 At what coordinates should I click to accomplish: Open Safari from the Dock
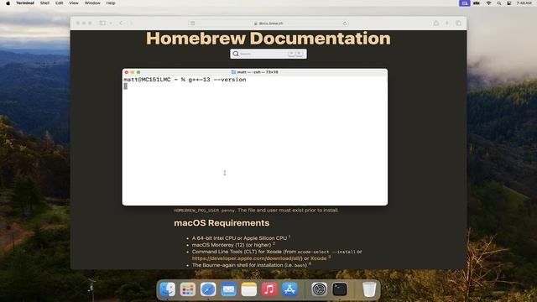[x=208, y=289]
